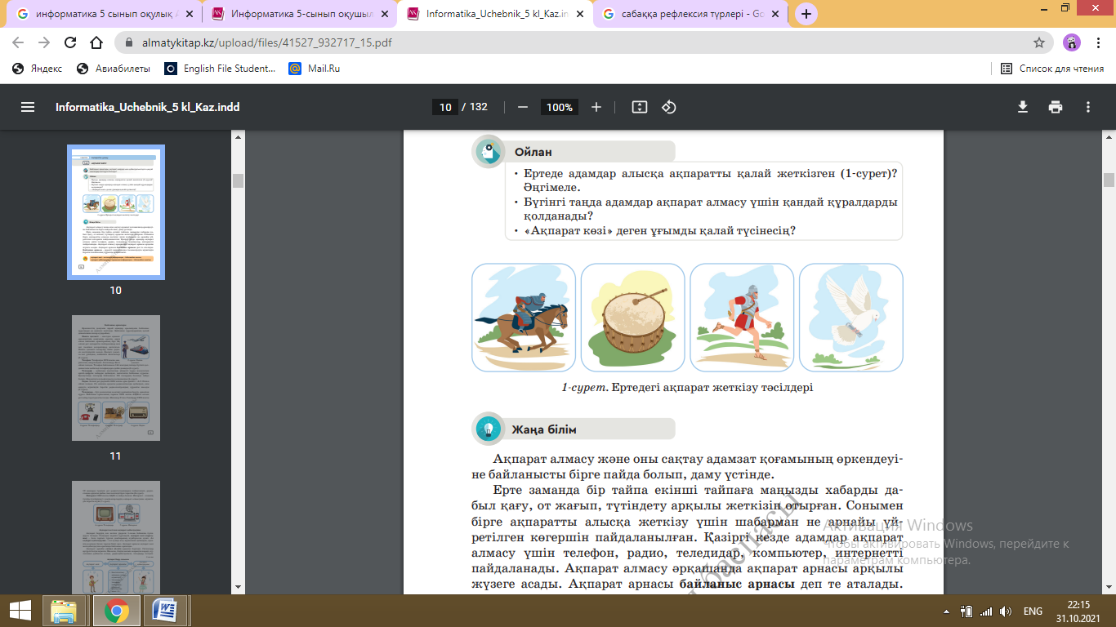The height and width of the screenshot is (627, 1116).
Task: Open File Explorer from the taskbar
Action: (64, 611)
